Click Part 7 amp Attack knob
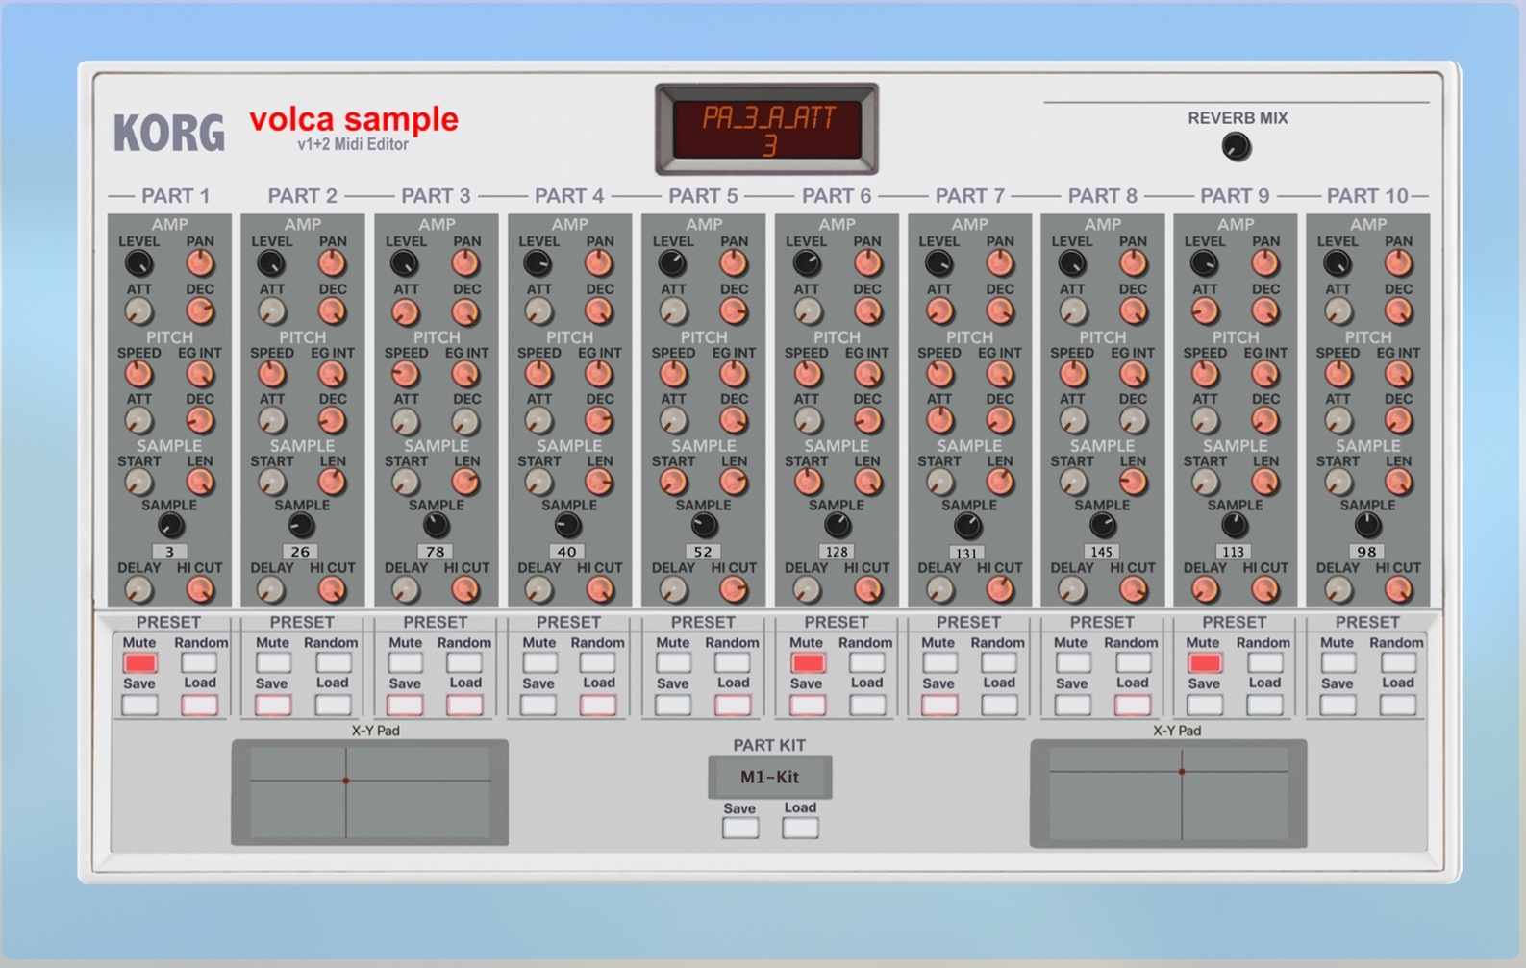 (939, 311)
